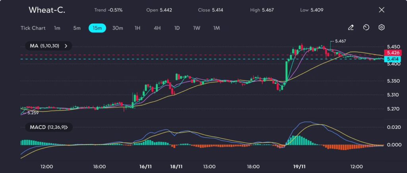The height and width of the screenshot is (173, 407).
Task: Switch to the 1H timeframe
Action: point(138,28)
